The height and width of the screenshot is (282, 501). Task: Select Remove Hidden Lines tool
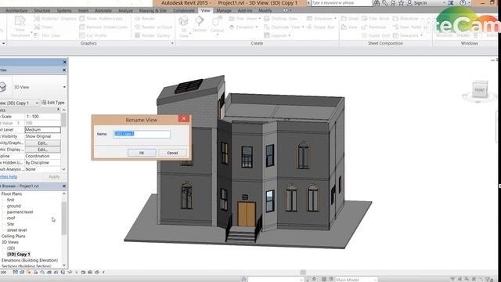tap(103, 27)
